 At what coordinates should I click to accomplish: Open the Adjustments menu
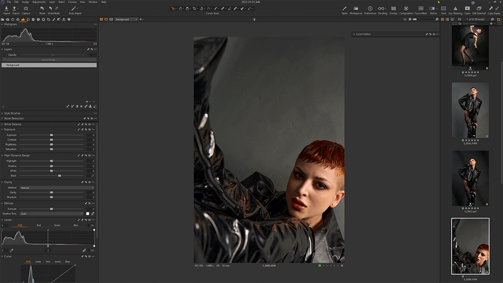39,2
